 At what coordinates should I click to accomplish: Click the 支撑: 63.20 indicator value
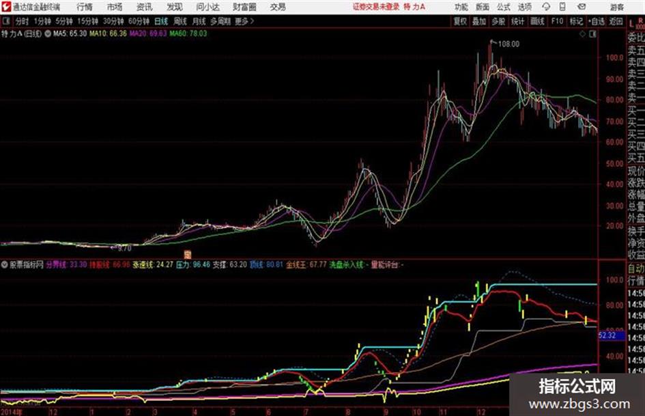click(229, 264)
